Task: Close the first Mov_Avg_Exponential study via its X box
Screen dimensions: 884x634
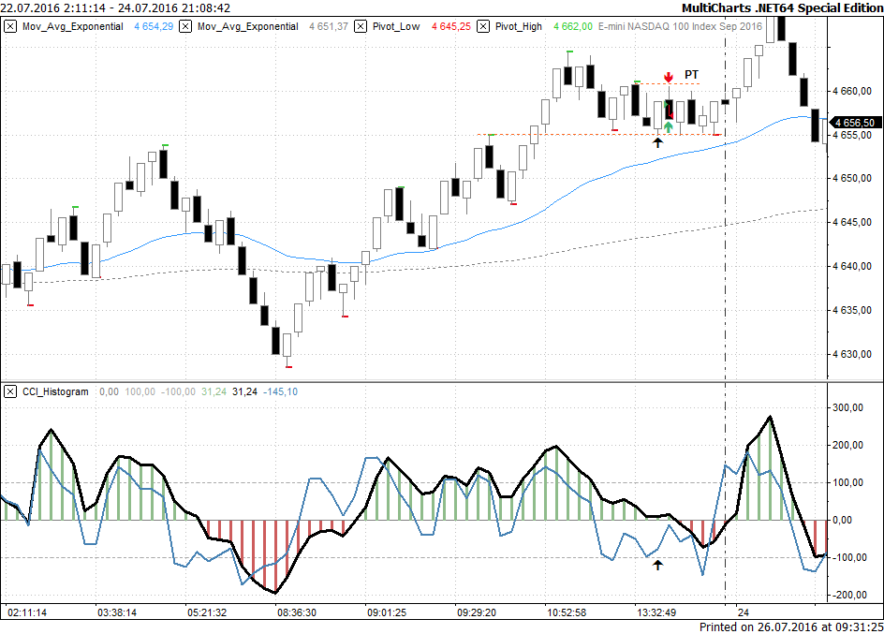Action: pos(10,26)
